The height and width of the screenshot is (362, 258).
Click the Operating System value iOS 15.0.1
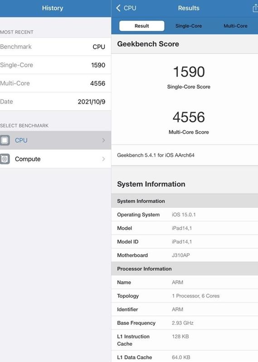point(184,215)
